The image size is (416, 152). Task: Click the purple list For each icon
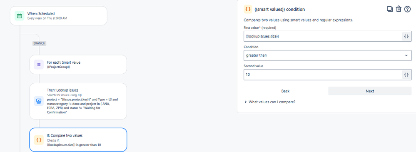click(x=39, y=65)
